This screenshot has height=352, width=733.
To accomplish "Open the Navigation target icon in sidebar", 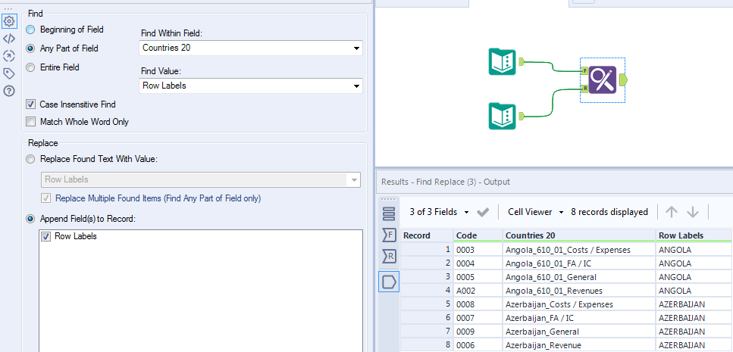I will [x=9, y=57].
